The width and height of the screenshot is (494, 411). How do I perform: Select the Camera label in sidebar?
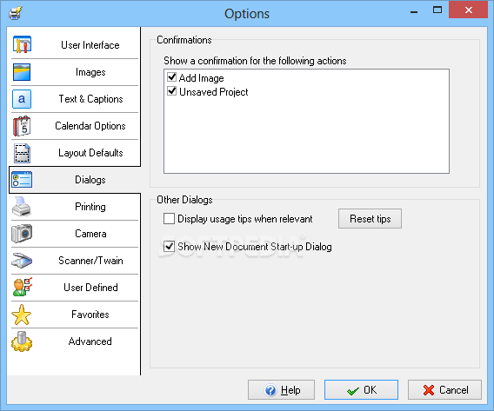[x=90, y=234]
